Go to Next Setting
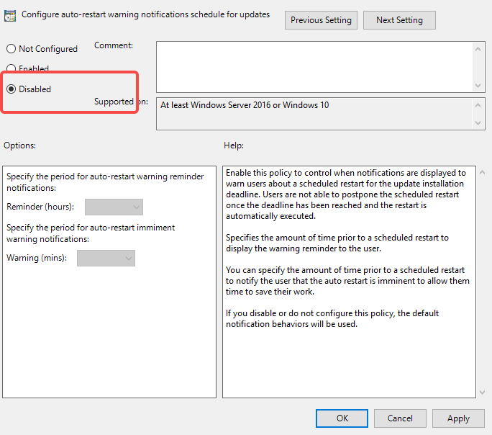The width and height of the screenshot is (492, 435). click(x=399, y=20)
